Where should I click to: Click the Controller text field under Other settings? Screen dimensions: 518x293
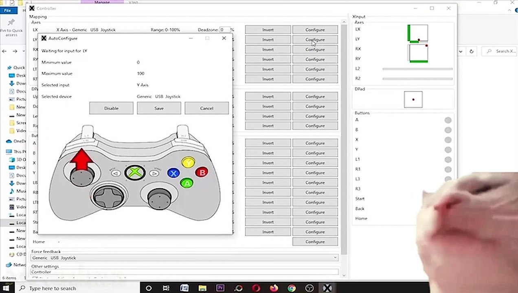pyautogui.click(x=184, y=272)
